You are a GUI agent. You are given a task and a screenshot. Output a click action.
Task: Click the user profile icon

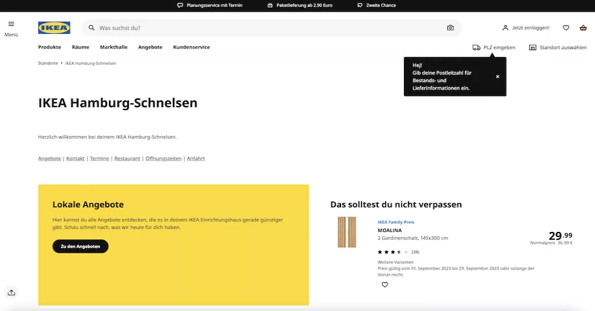click(505, 28)
